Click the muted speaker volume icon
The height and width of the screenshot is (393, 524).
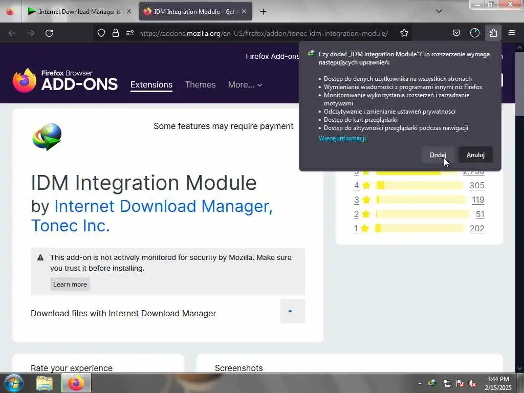472,383
